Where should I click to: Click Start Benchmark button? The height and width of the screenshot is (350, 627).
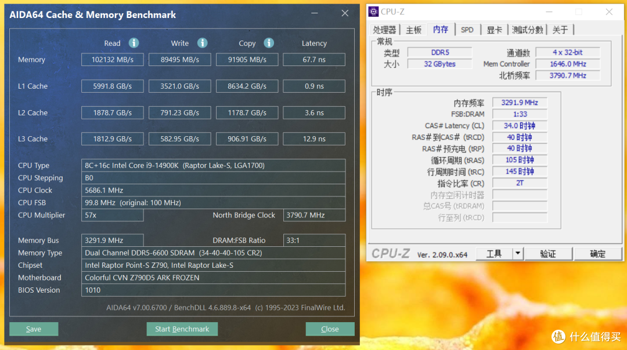click(182, 329)
